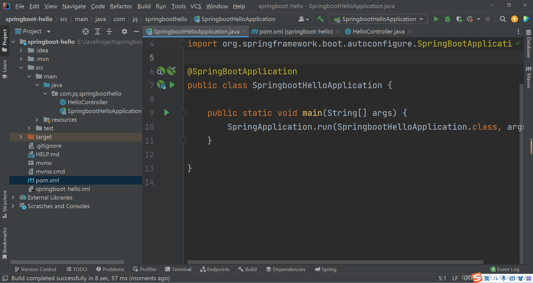Open the Spring tool window
The width and height of the screenshot is (533, 283).
[326, 269]
